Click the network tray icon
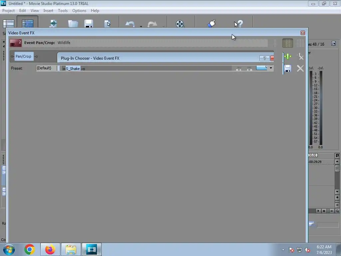 299,250
